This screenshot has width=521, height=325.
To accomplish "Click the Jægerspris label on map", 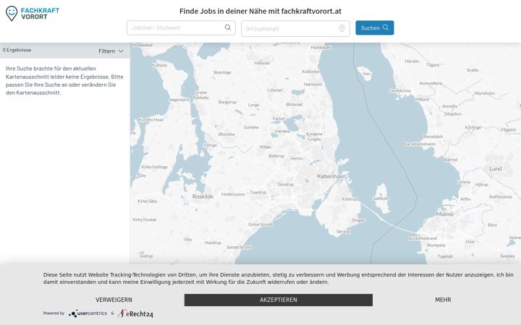I will coord(179,100).
